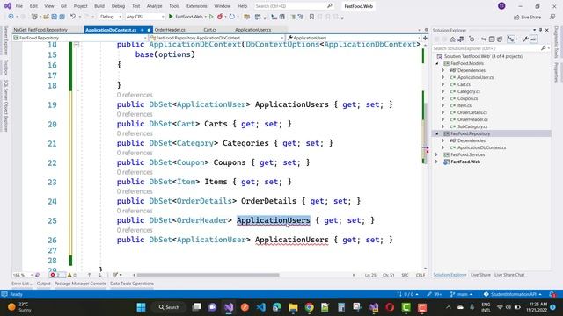
Task: Start debugging with green FastFood.Web play button
Action: (x=186, y=17)
